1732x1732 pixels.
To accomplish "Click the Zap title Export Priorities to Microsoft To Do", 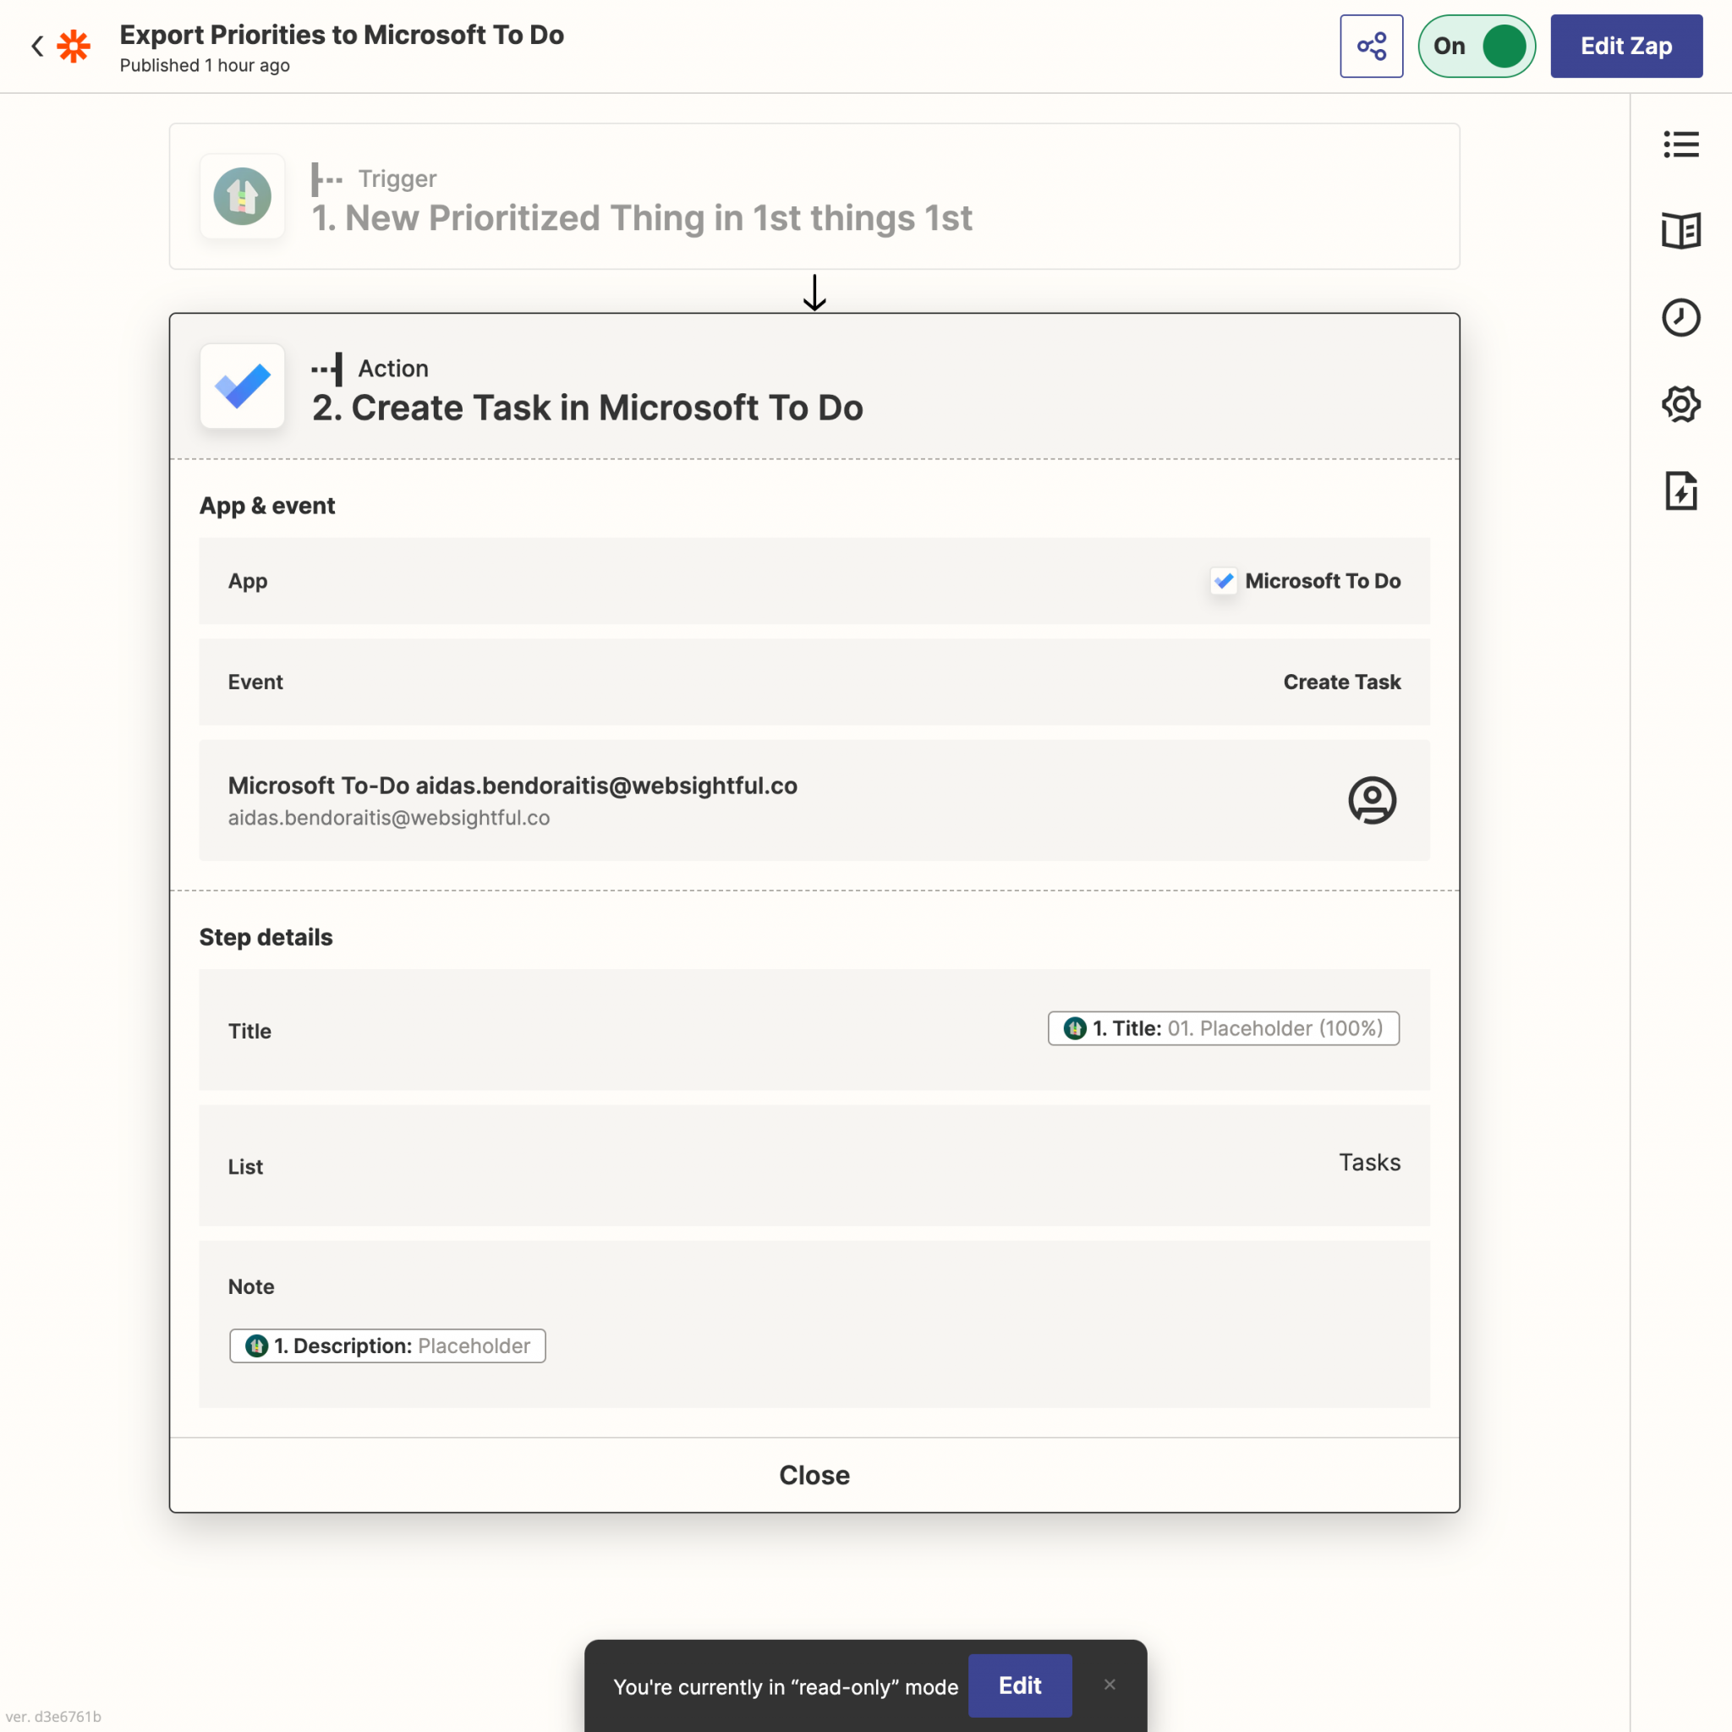I will coord(342,34).
